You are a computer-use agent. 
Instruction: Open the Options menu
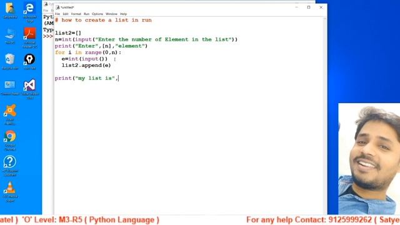point(97,14)
